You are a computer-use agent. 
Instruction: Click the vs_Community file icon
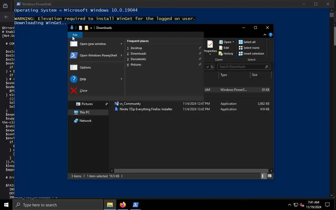click(x=117, y=104)
